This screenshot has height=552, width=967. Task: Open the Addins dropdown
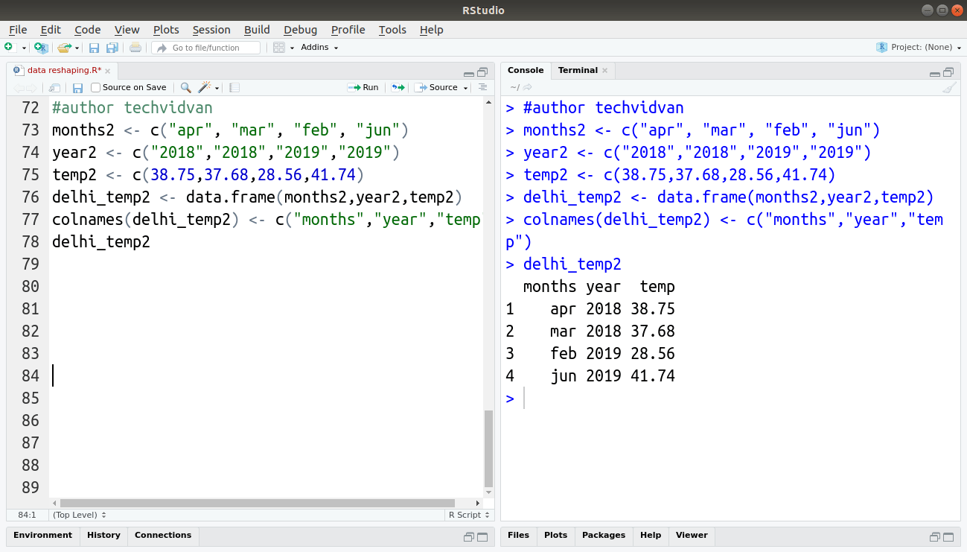319,47
